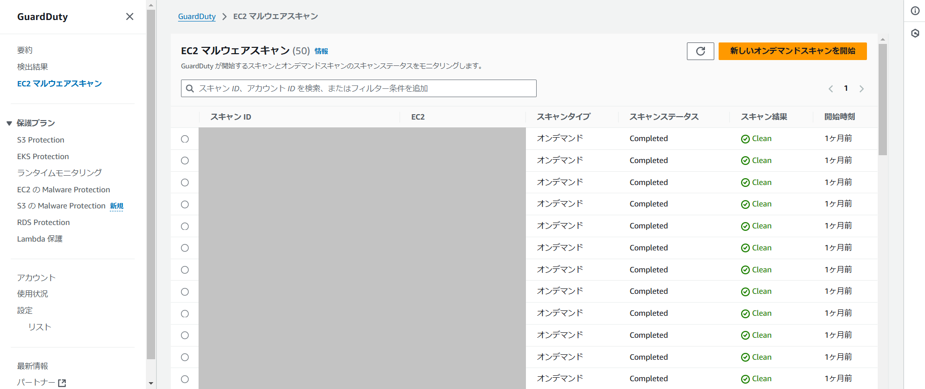Click オンデマンド in the fourth row
This screenshot has width=925, height=389.
pos(560,204)
